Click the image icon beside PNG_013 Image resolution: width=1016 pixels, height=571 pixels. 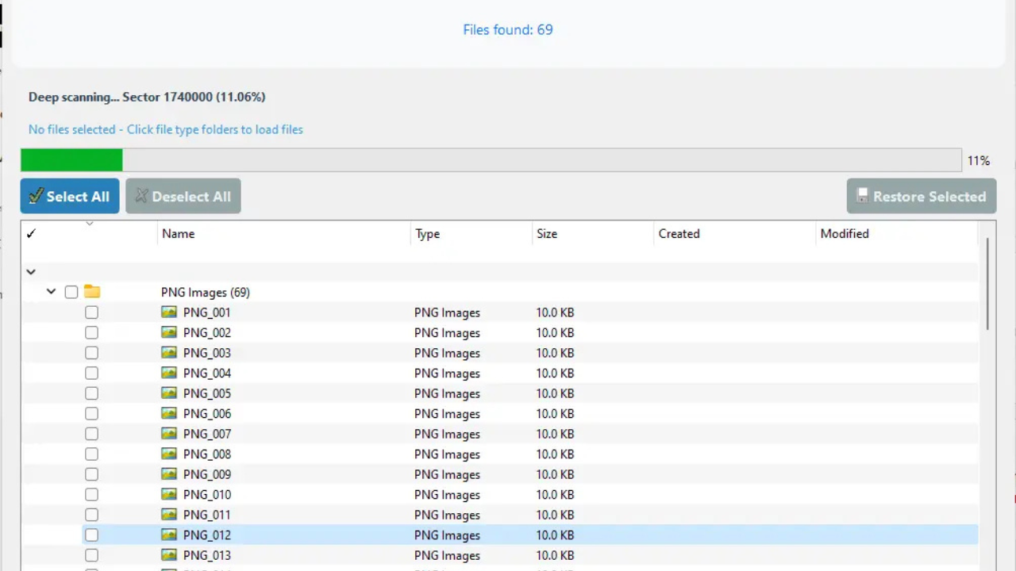pyautogui.click(x=168, y=555)
